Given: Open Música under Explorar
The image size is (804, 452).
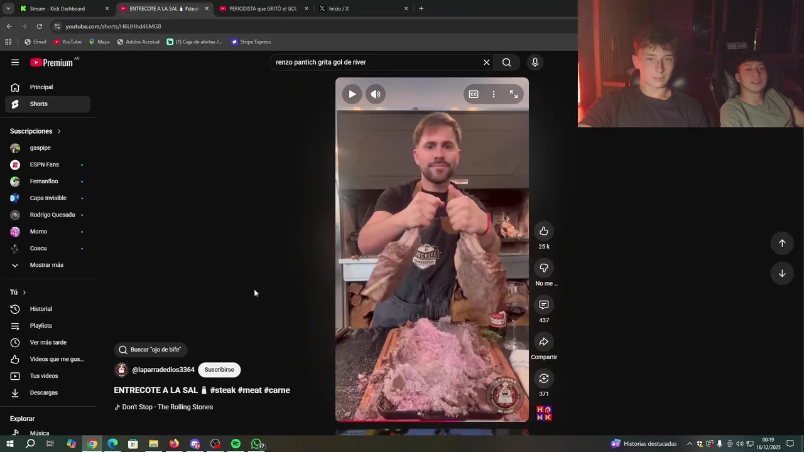Looking at the screenshot, I should click(x=48, y=433).
